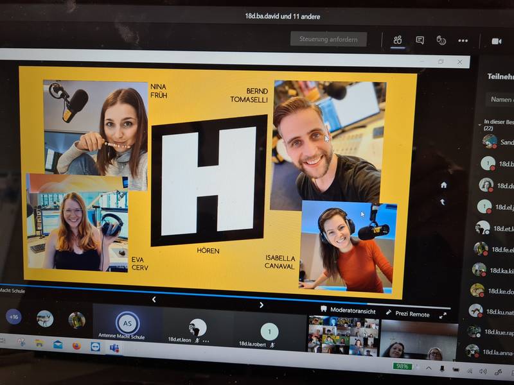The height and width of the screenshot is (385, 514).
Task: Click muted microphone icon on 18d.et.leon
Action: click(197, 341)
